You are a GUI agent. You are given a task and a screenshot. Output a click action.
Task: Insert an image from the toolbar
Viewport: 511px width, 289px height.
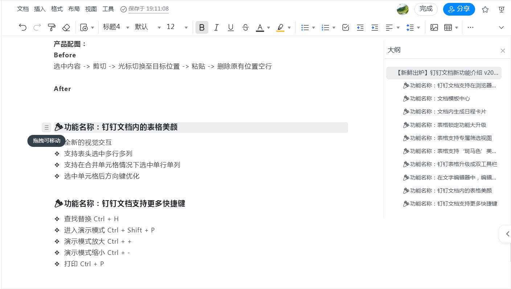click(x=434, y=28)
